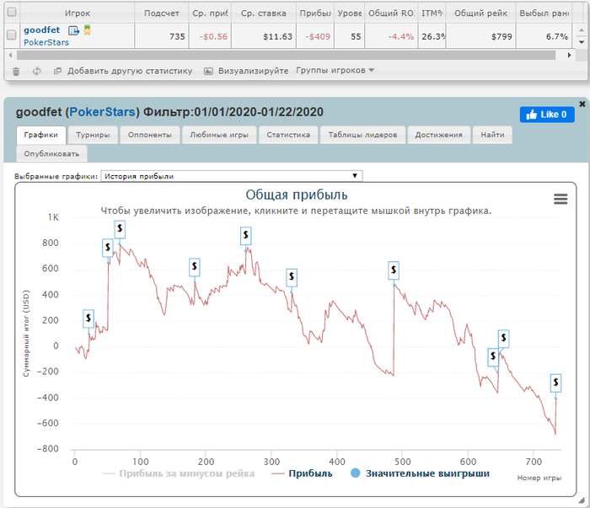Viewport: 590px width, 508px height.
Task: Click the Добавить другую статистику window icon
Action: click(x=57, y=71)
